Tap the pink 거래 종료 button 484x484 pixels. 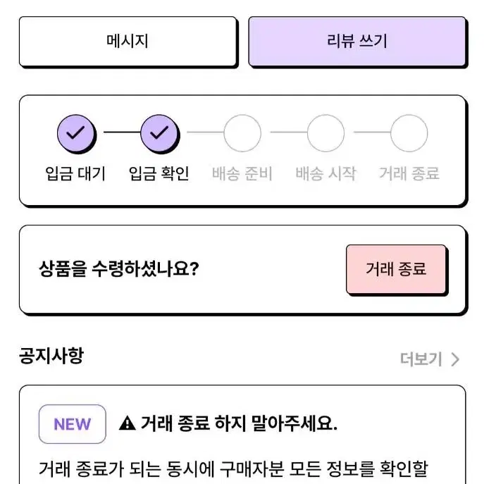pyautogui.click(x=397, y=269)
